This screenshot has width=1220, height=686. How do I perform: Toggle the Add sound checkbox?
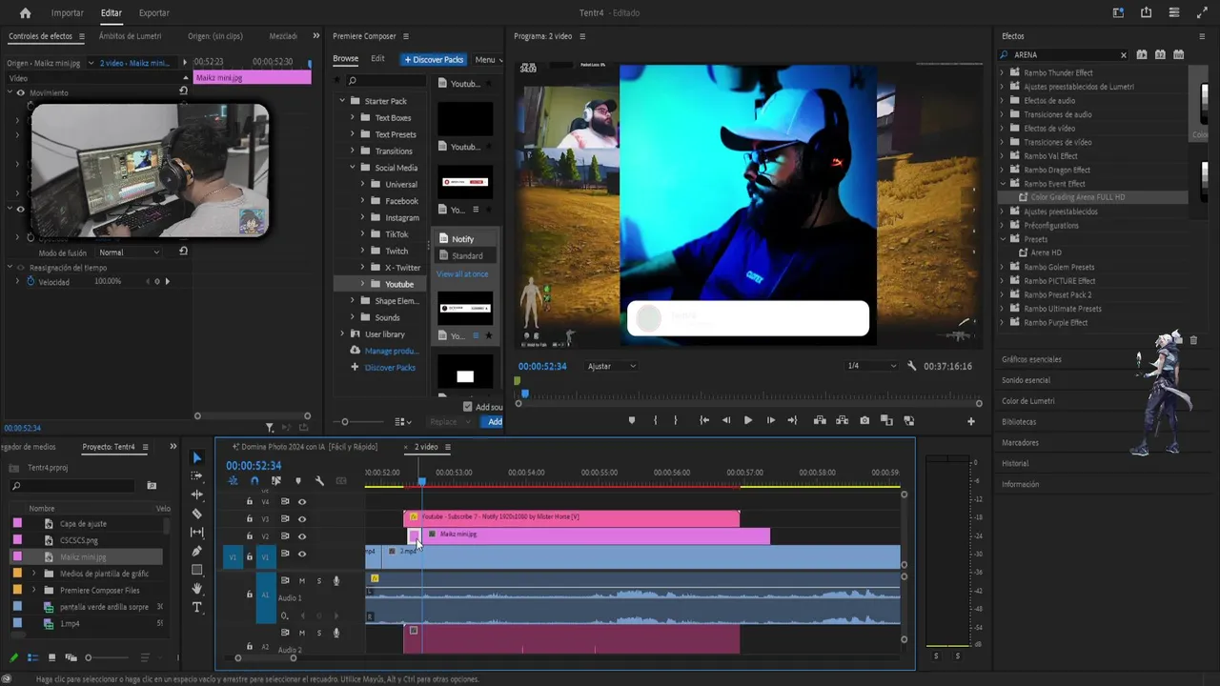tap(467, 407)
